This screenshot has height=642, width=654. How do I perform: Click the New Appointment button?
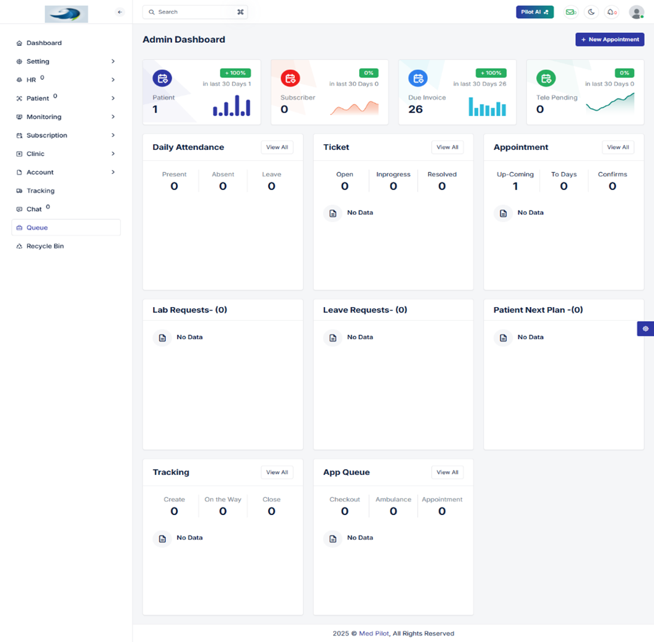[x=609, y=40]
